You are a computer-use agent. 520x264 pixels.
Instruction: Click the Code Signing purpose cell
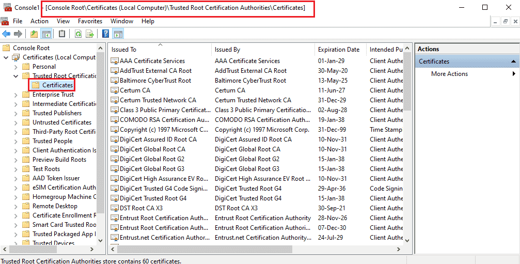(x=386, y=189)
